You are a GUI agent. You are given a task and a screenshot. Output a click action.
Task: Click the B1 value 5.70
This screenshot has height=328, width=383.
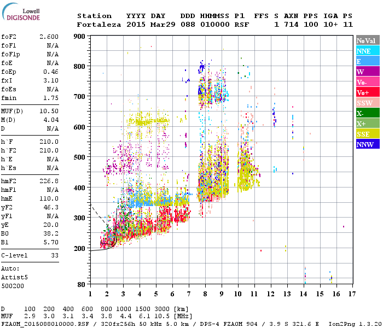[x=51, y=242]
